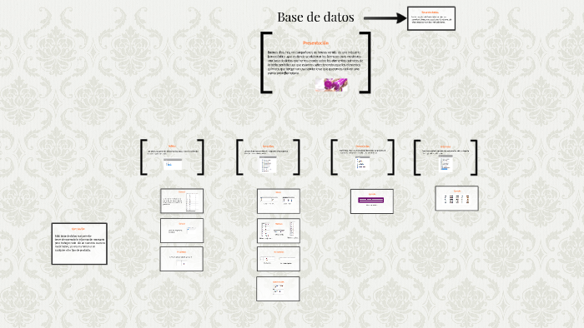
Task: Open the bracket frame containing the blue-link window screenshot
Action: (172, 157)
